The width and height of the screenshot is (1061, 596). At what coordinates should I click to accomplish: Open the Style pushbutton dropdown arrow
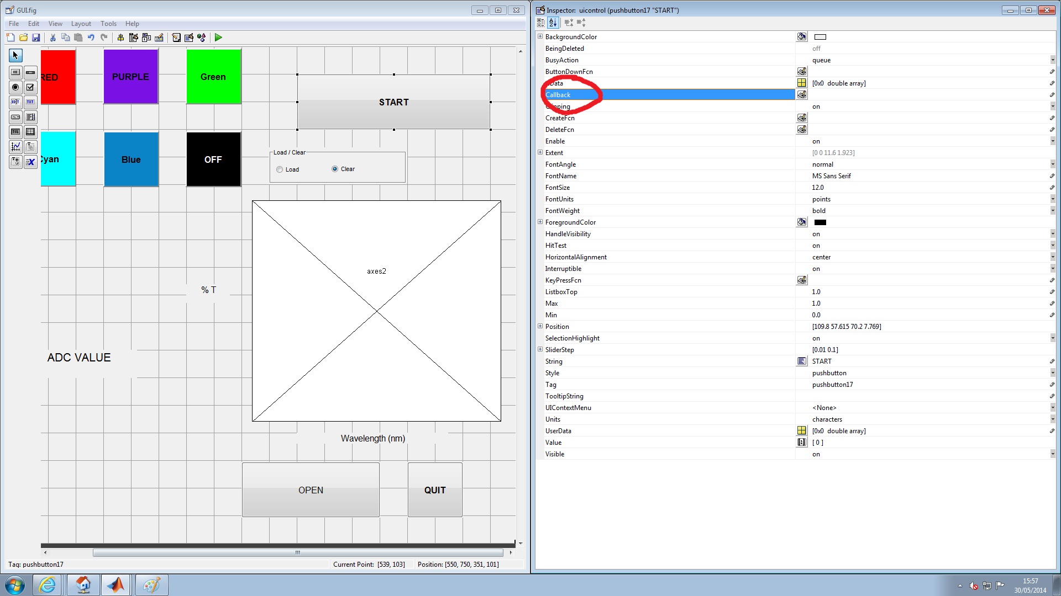tap(1053, 373)
